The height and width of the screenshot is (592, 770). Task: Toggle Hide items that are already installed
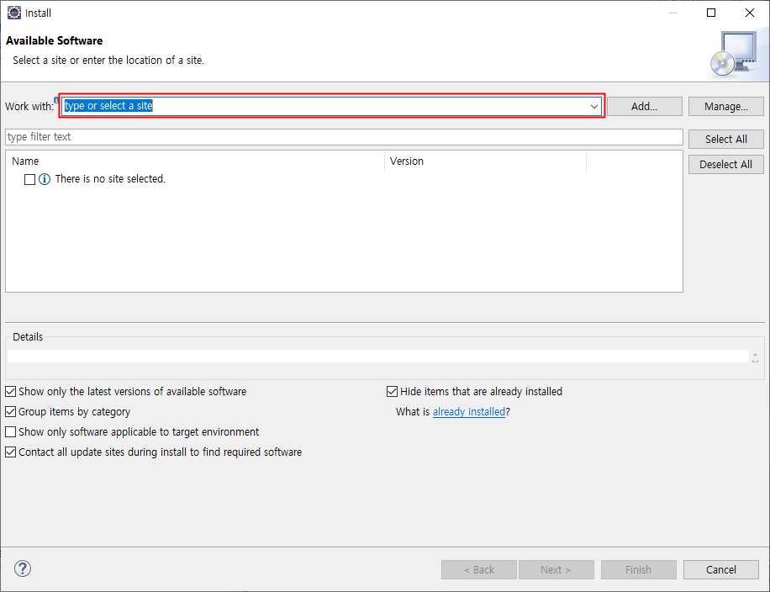click(x=392, y=392)
